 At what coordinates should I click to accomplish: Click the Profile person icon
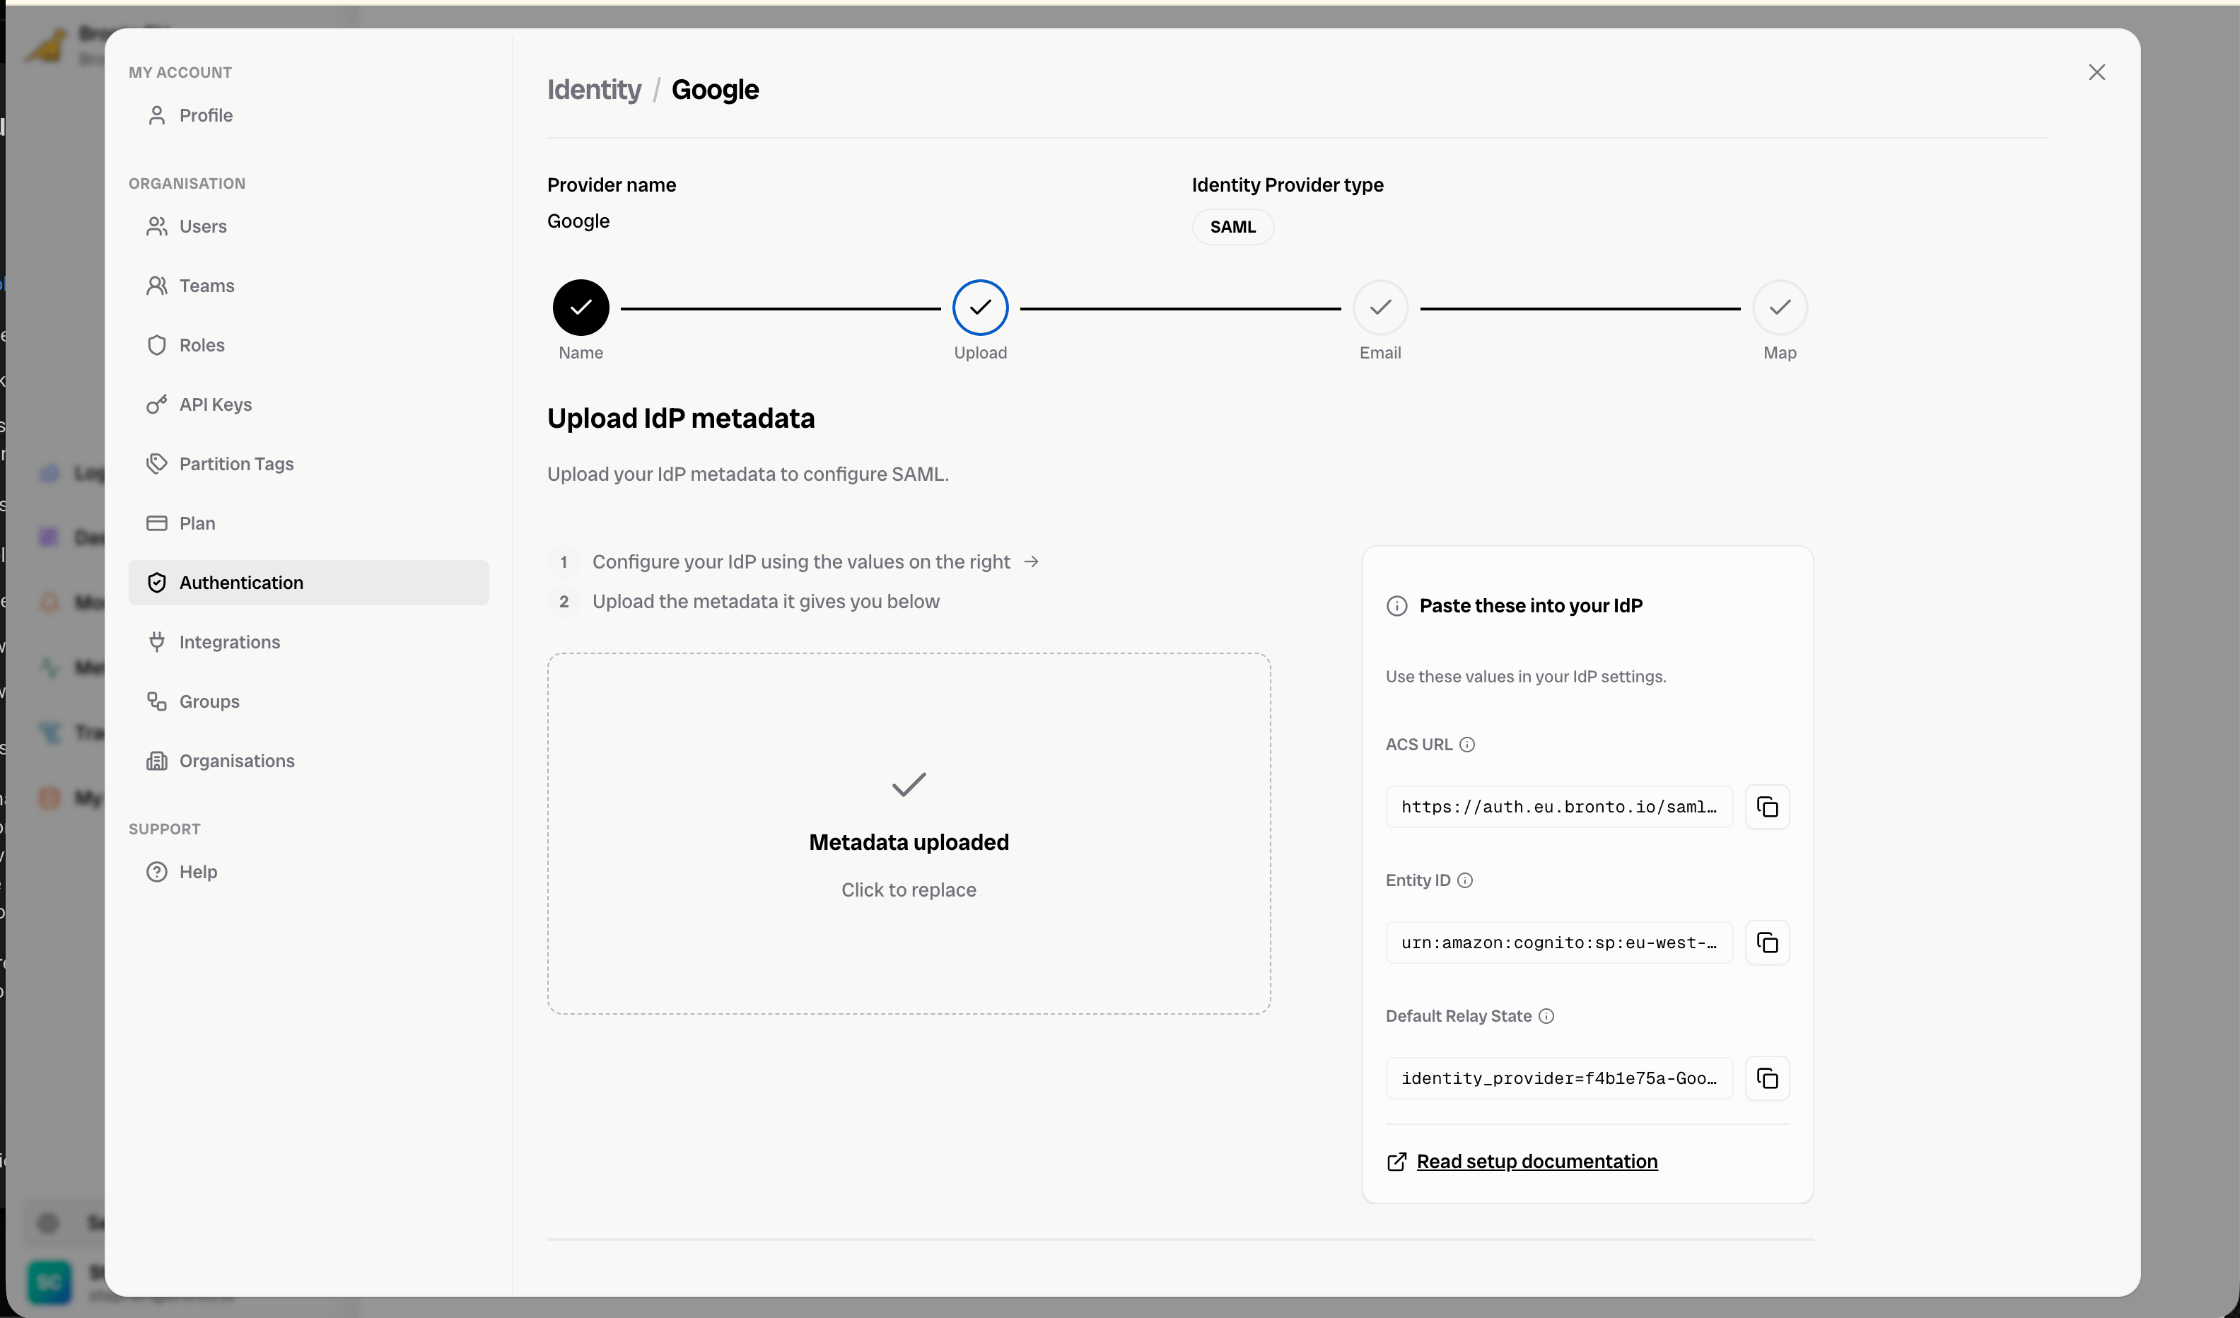[x=156, y=115]
